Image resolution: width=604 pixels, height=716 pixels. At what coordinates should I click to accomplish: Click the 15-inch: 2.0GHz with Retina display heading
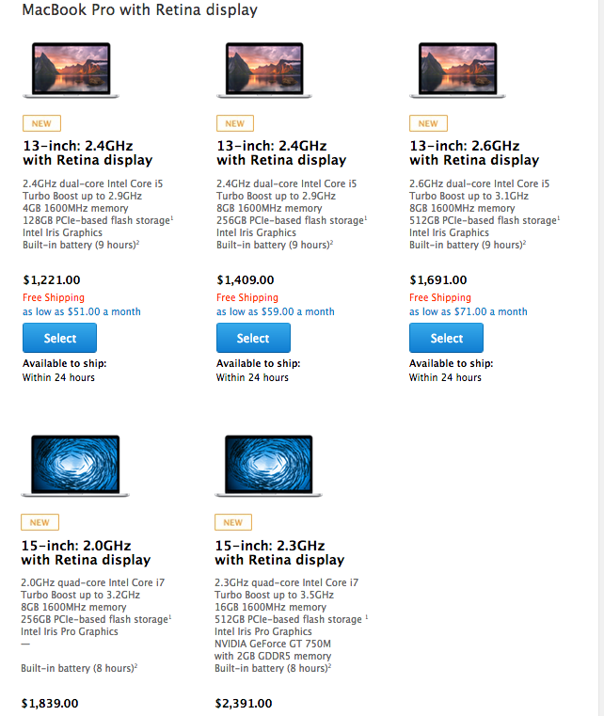(86, 552)
